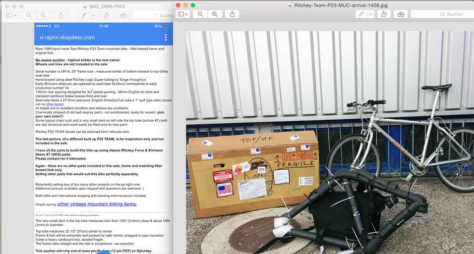
Task: Click the Ritchey-Team-P23-MUC-arrival-1408.jpg title icon
Action: point(290,6)
